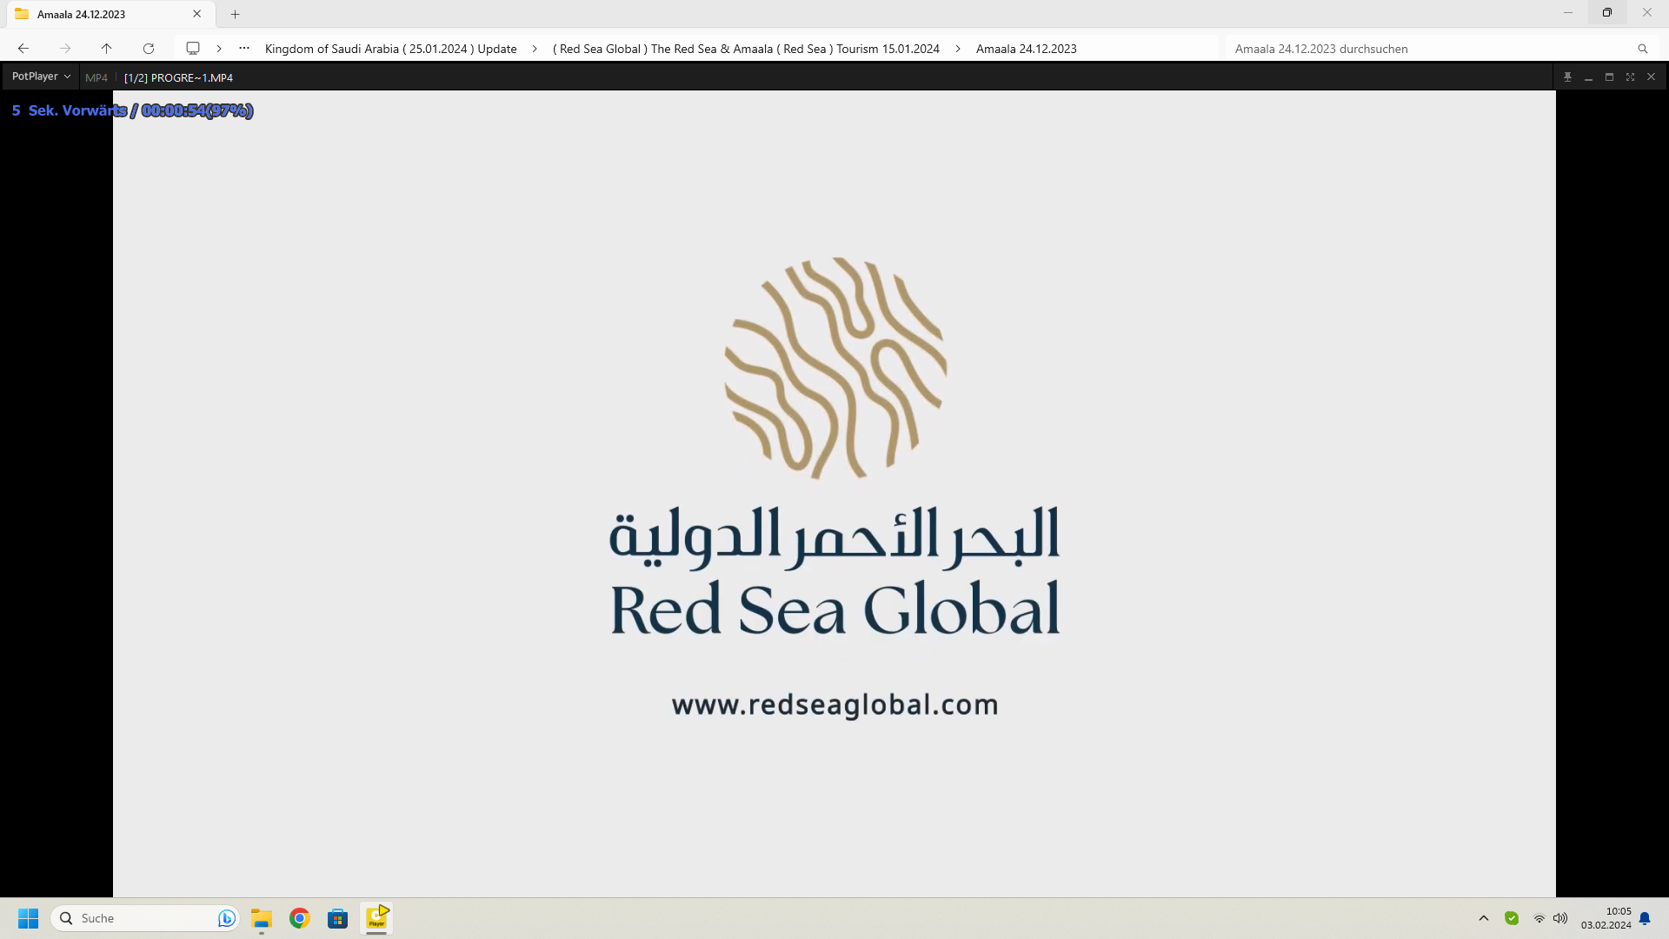The image size is (1669, 939).
Task: Launch Google Chrome from taskbar
Action: 300,918
